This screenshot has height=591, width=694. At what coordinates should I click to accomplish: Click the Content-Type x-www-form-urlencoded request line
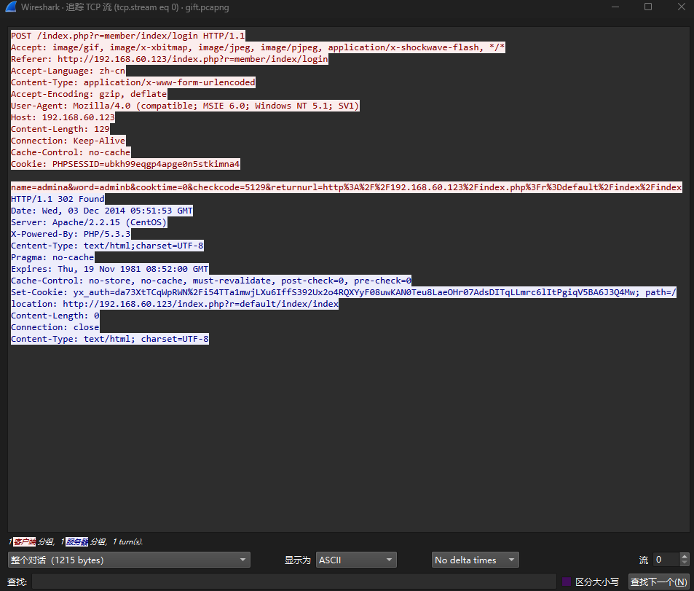(x=133, y=82)
